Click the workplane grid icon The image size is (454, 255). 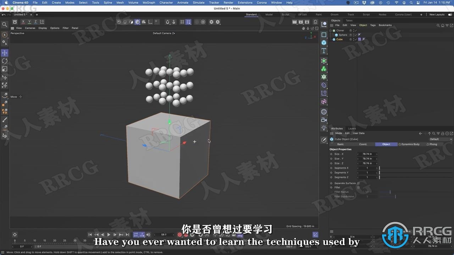(182, 22)
